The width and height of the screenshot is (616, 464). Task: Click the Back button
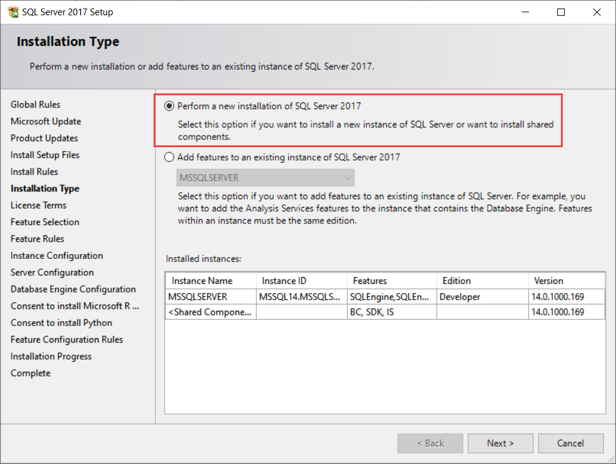[x=430, y=443]
